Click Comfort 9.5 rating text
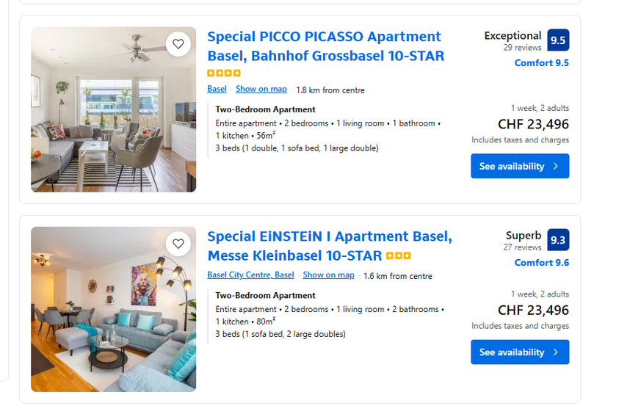Screen dimensions: 641x414 [541, 63]
